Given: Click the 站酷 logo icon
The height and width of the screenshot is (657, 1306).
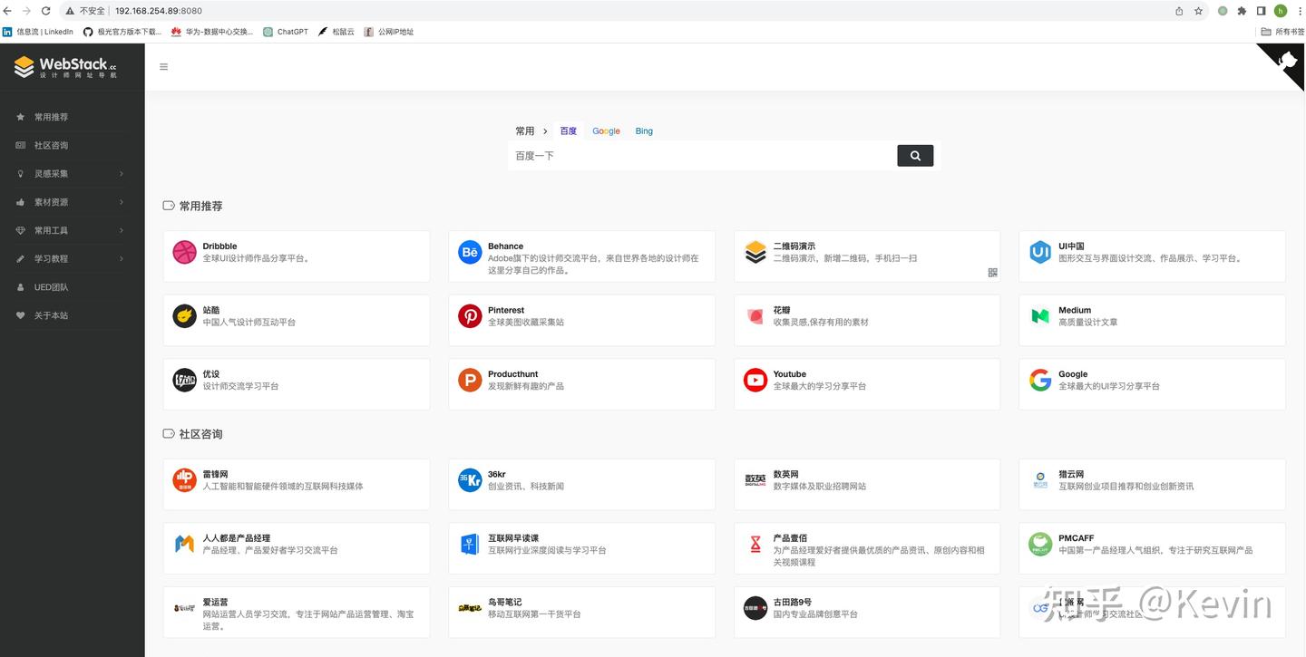Looking at the screenshot, I should [185, 316].
